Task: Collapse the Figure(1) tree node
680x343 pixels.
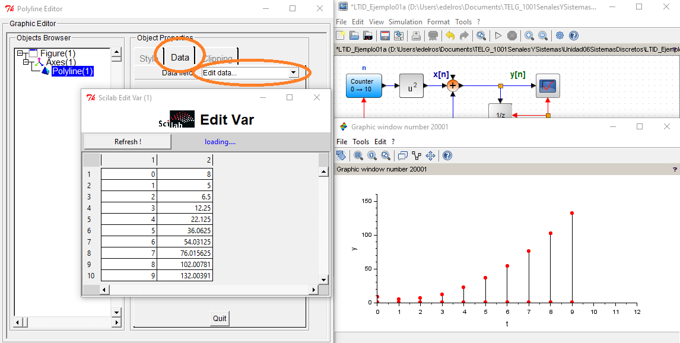Action: point(20,53)
